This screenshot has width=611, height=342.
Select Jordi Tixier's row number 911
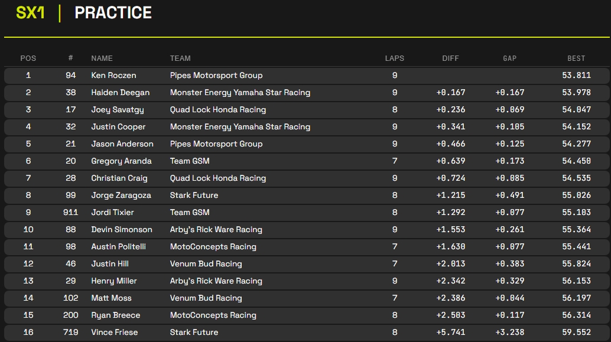pos(70,212)
